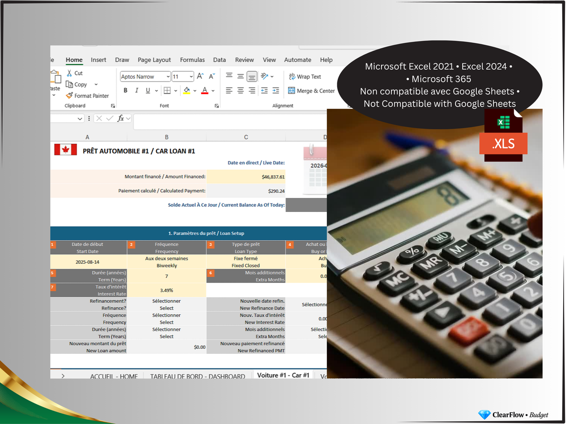Toggle Bold formatting
The image size is (566, 424).
coord(125,90)
